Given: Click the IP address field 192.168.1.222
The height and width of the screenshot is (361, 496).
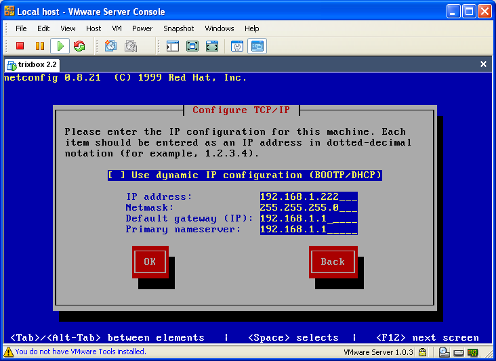Looking at the screenshot, I should point(308,196).
